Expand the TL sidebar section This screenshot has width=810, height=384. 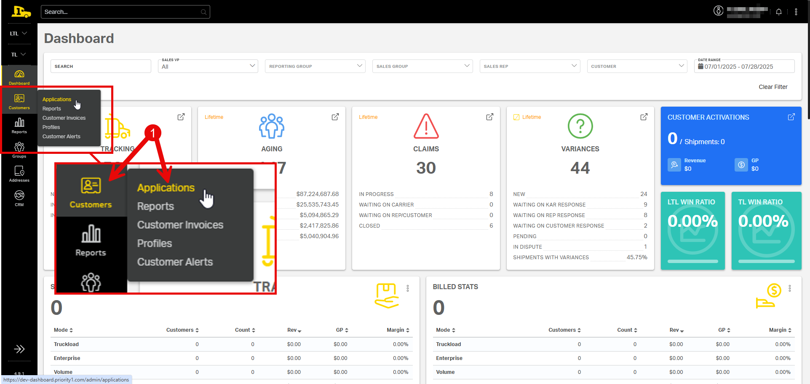coord(19,54)
